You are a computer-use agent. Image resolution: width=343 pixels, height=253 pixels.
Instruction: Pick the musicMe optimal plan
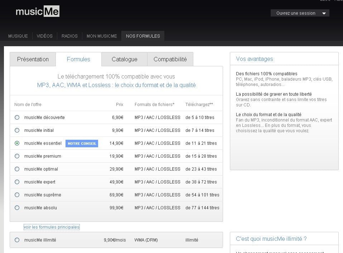point(17,169)
